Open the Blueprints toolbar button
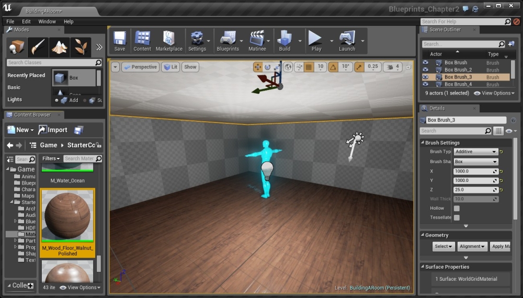This screenshot has height=298, width=523. [x=228, y=41]
